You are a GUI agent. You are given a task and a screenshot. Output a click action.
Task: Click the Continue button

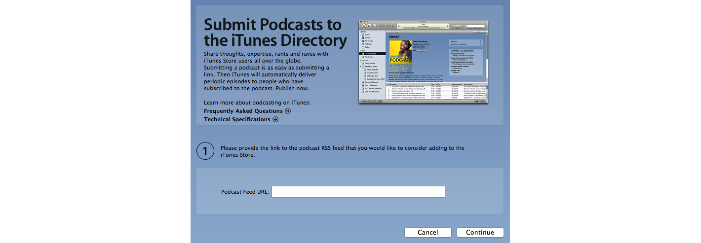[480, 233]
